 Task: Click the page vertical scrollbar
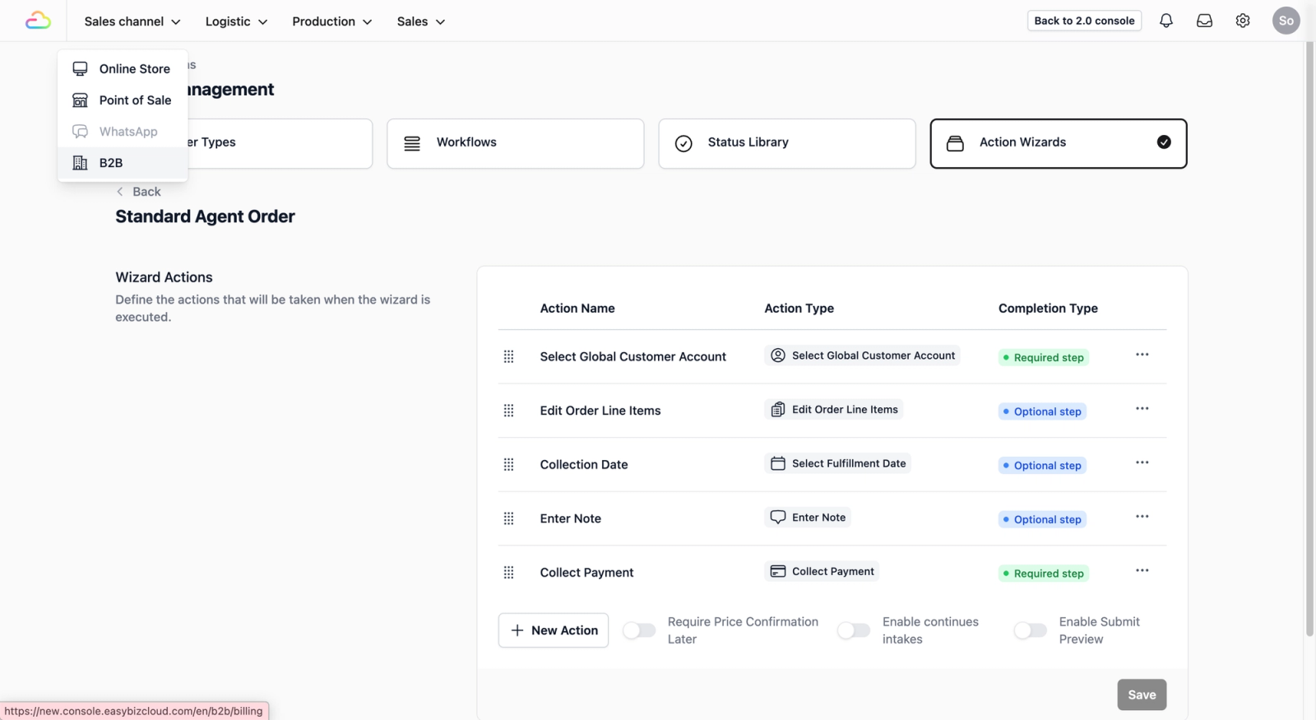tap(1309, 337)
